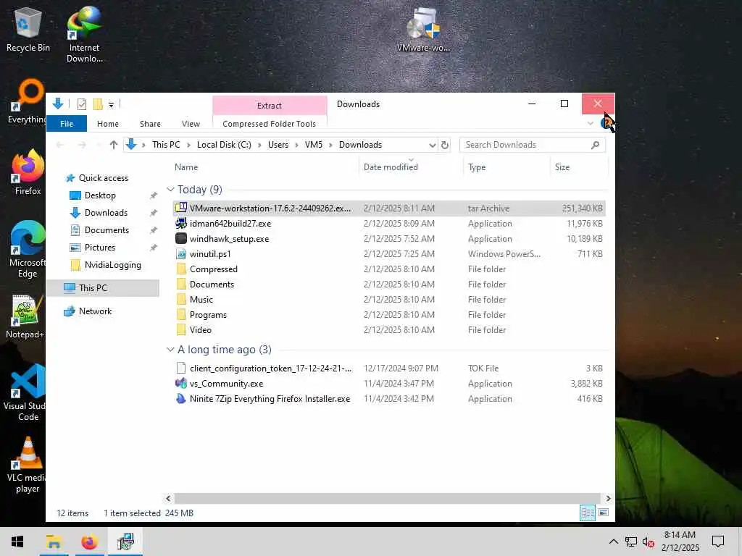The width and height of the screenshot is (742, 556).
Task: Select Network in navigation pane
Action: click(95, 311)
